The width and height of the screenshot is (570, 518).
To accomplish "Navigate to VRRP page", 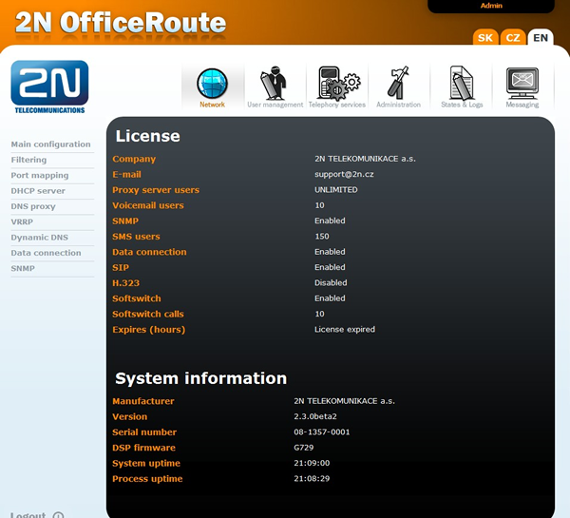I will pyautogui.click(x=22, y=221).
